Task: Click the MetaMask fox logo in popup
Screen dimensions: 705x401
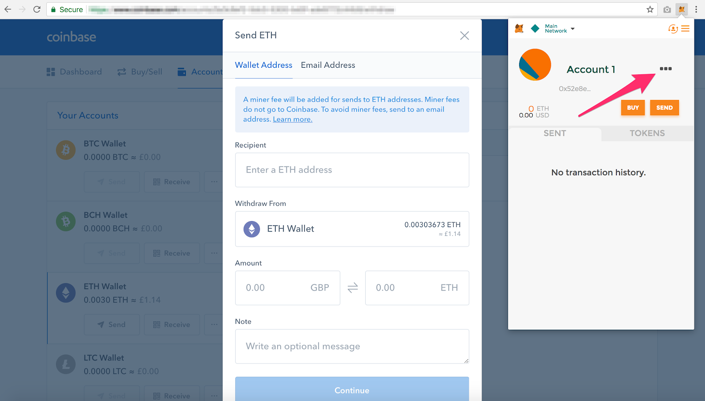Action: point(519,29)
